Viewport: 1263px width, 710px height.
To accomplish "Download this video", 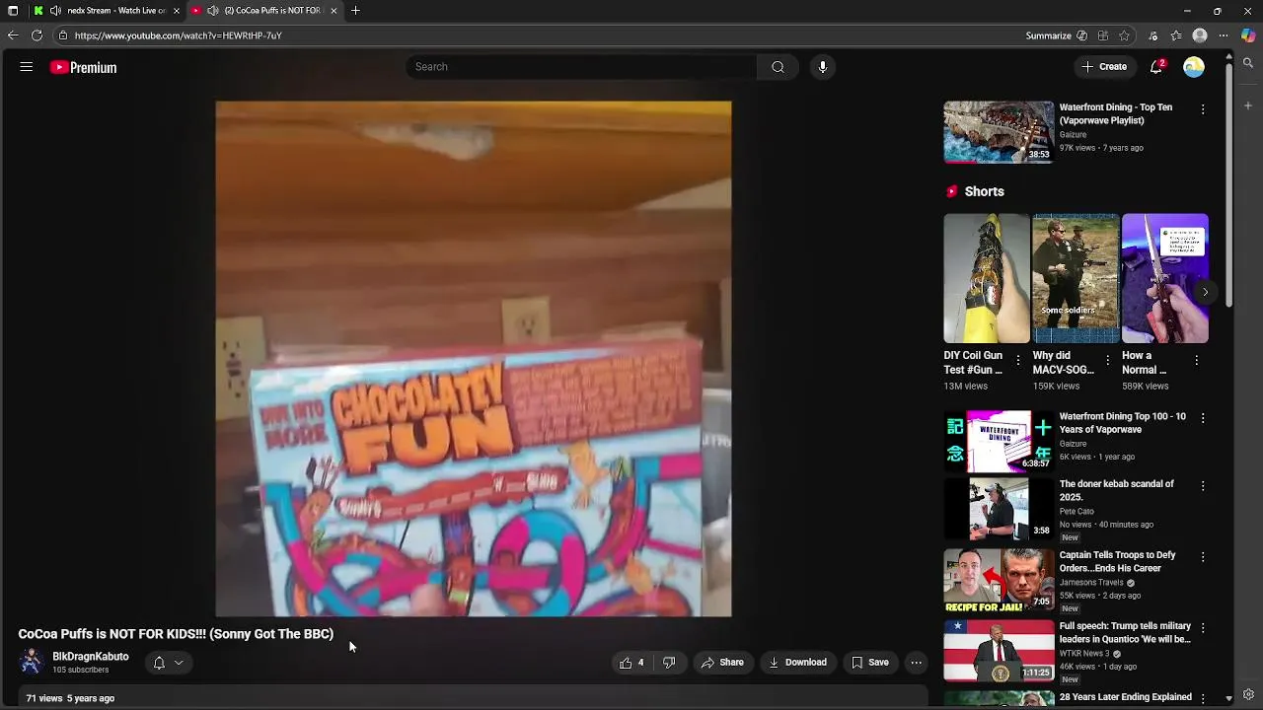I will pyautogui.click(x=797, y=663).
